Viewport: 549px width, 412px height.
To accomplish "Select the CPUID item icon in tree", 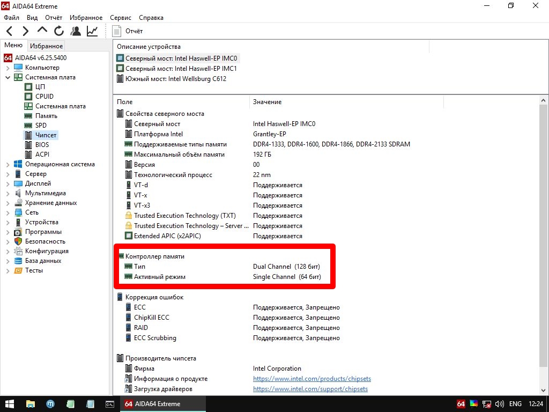I will point(28,97).
